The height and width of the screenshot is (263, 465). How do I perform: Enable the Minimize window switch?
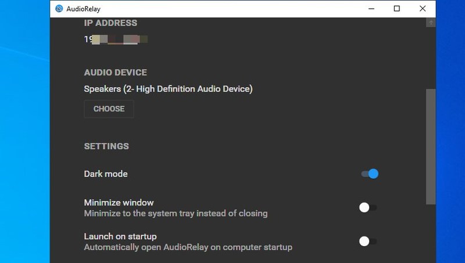coord(368,207)
